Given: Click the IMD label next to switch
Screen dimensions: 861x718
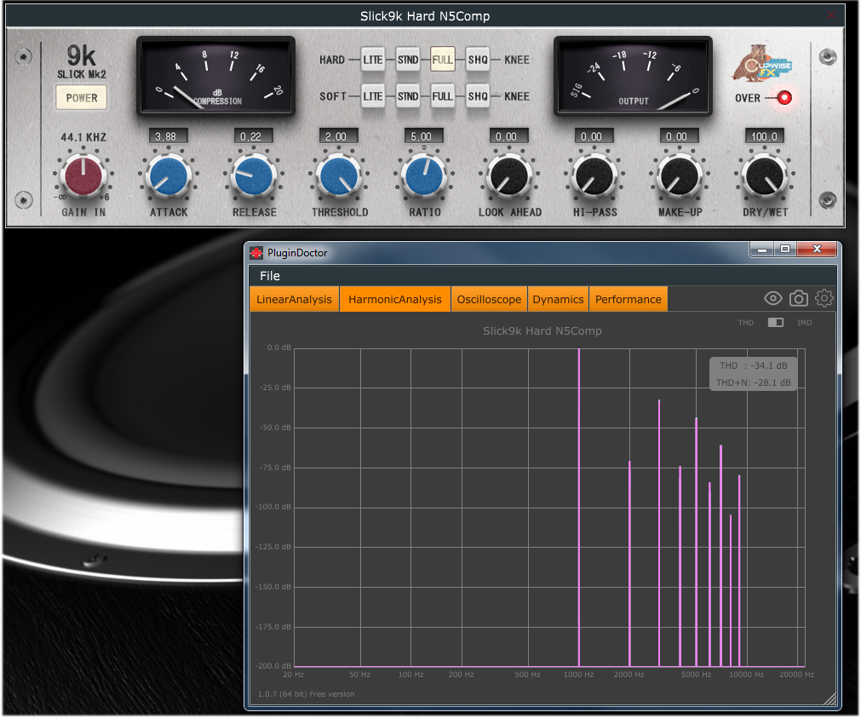Looking at the screenshot, I should [805, 323].
